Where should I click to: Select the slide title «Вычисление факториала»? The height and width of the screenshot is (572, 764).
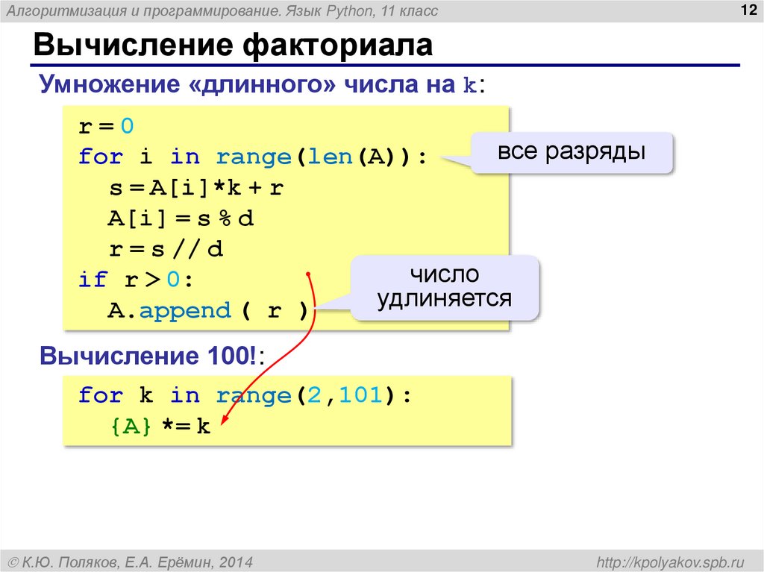[231, 45]
